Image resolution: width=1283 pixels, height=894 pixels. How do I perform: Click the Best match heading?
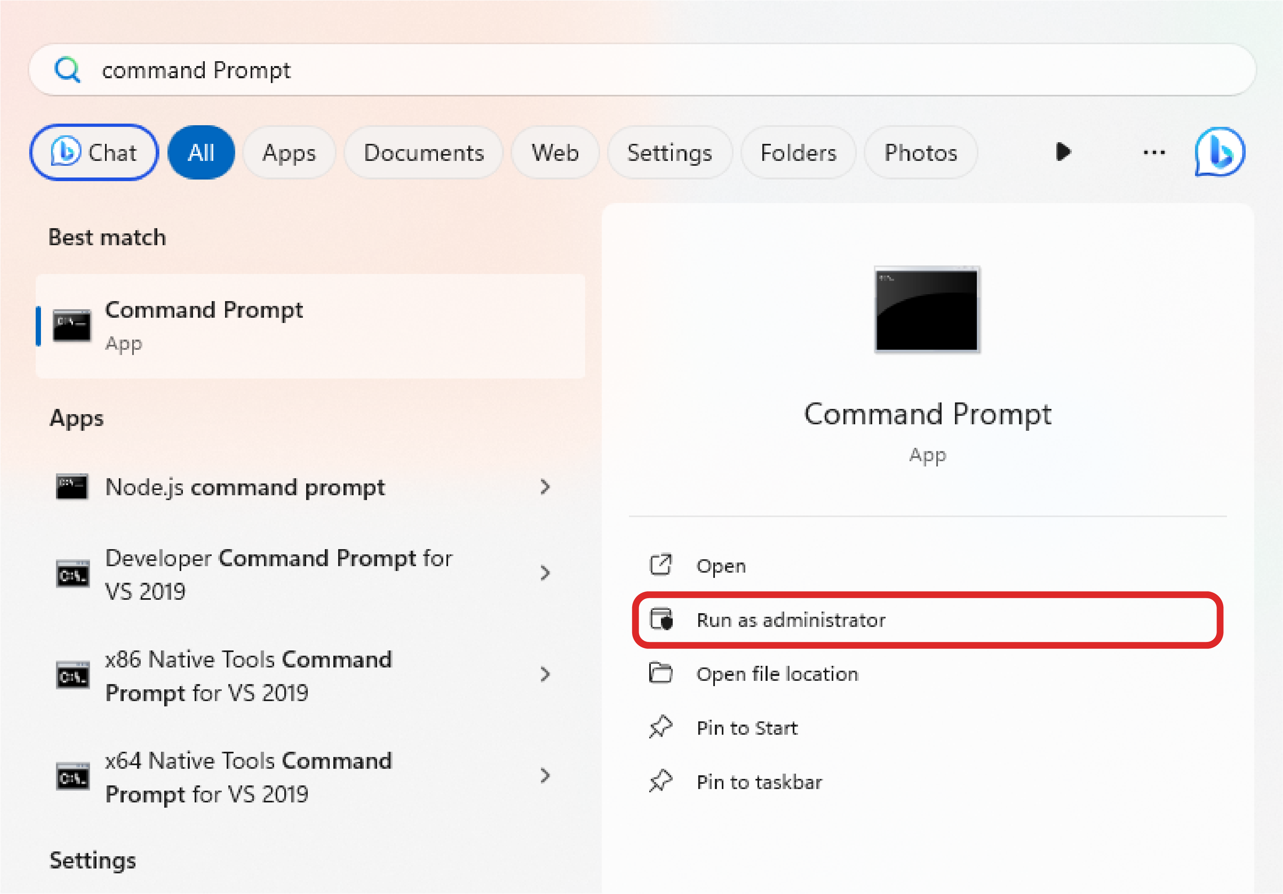point(107,238)
